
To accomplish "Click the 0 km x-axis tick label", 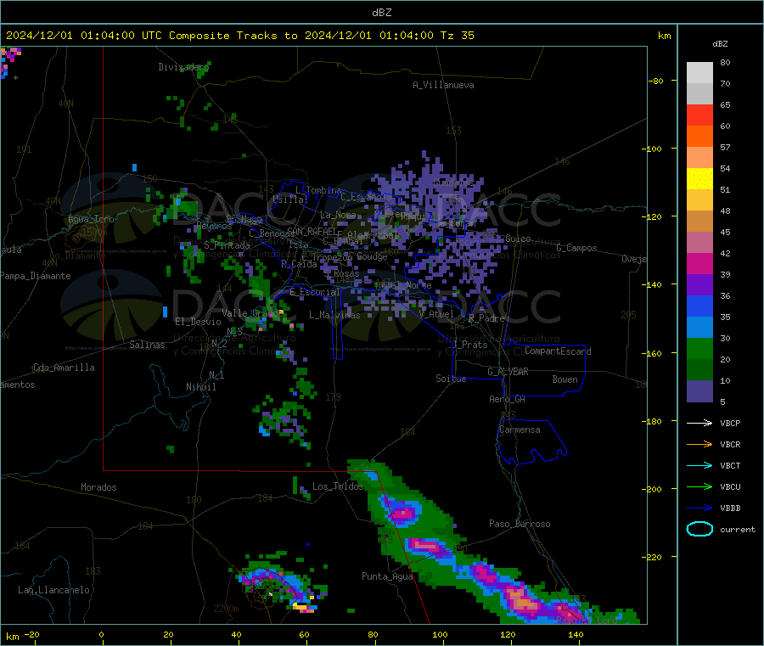I will (101, 634).
